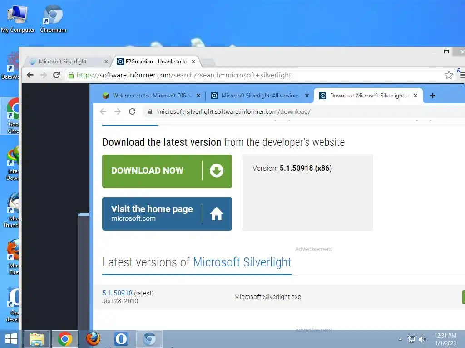
Task: Click the padlock beside microsoft-silverlight.software.informer.com
Action: click(150, 111)
